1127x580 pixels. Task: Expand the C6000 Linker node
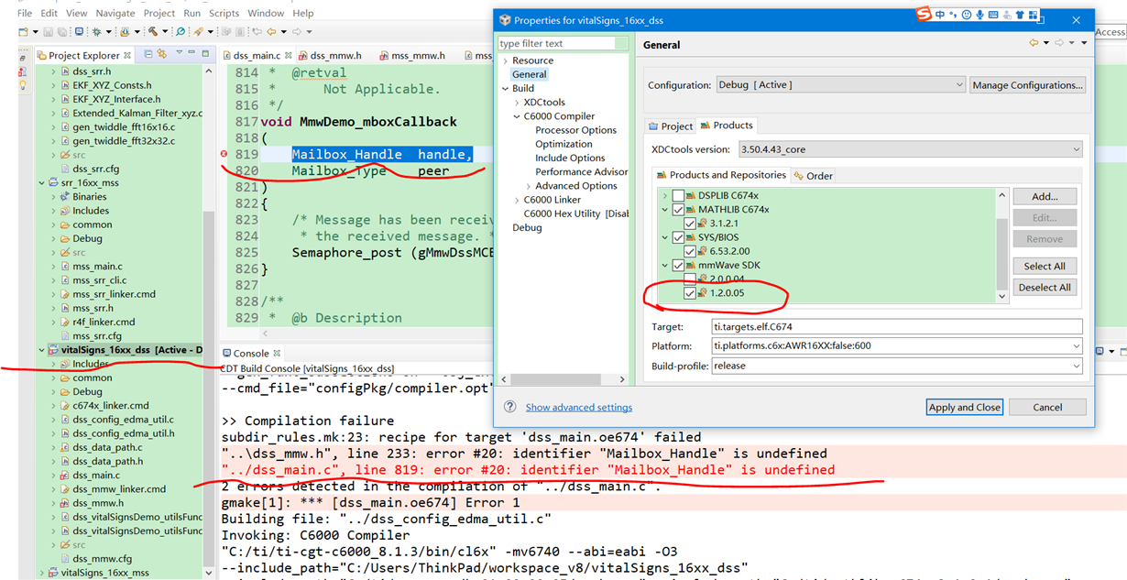point(516,199)
